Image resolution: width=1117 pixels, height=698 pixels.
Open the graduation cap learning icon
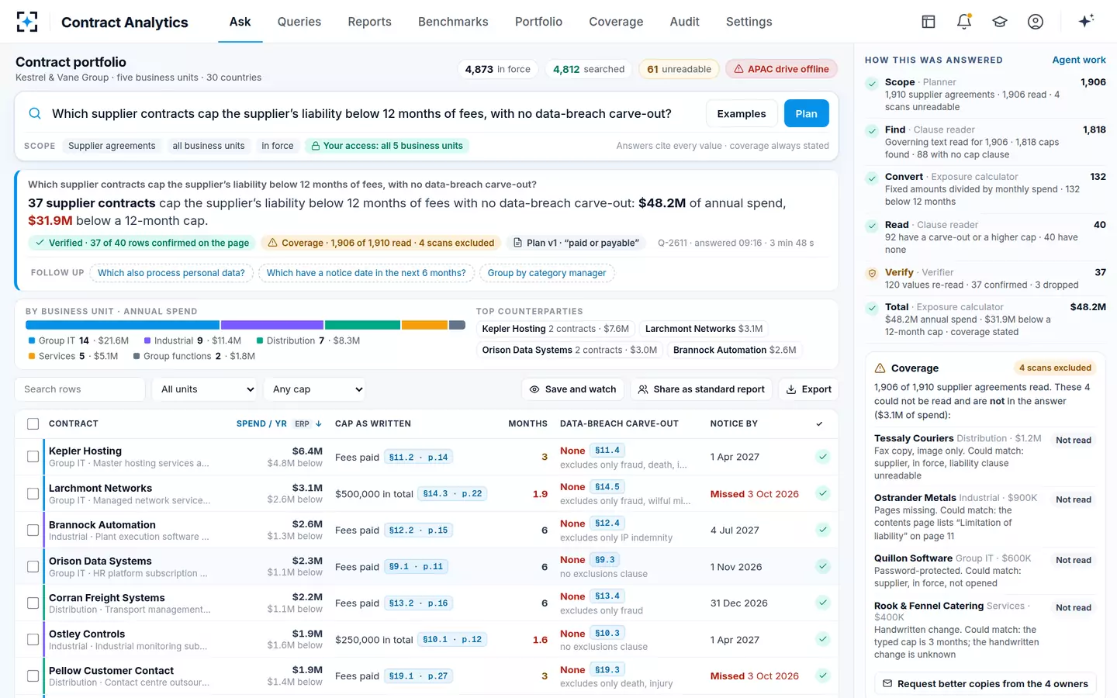(1000, 22)
